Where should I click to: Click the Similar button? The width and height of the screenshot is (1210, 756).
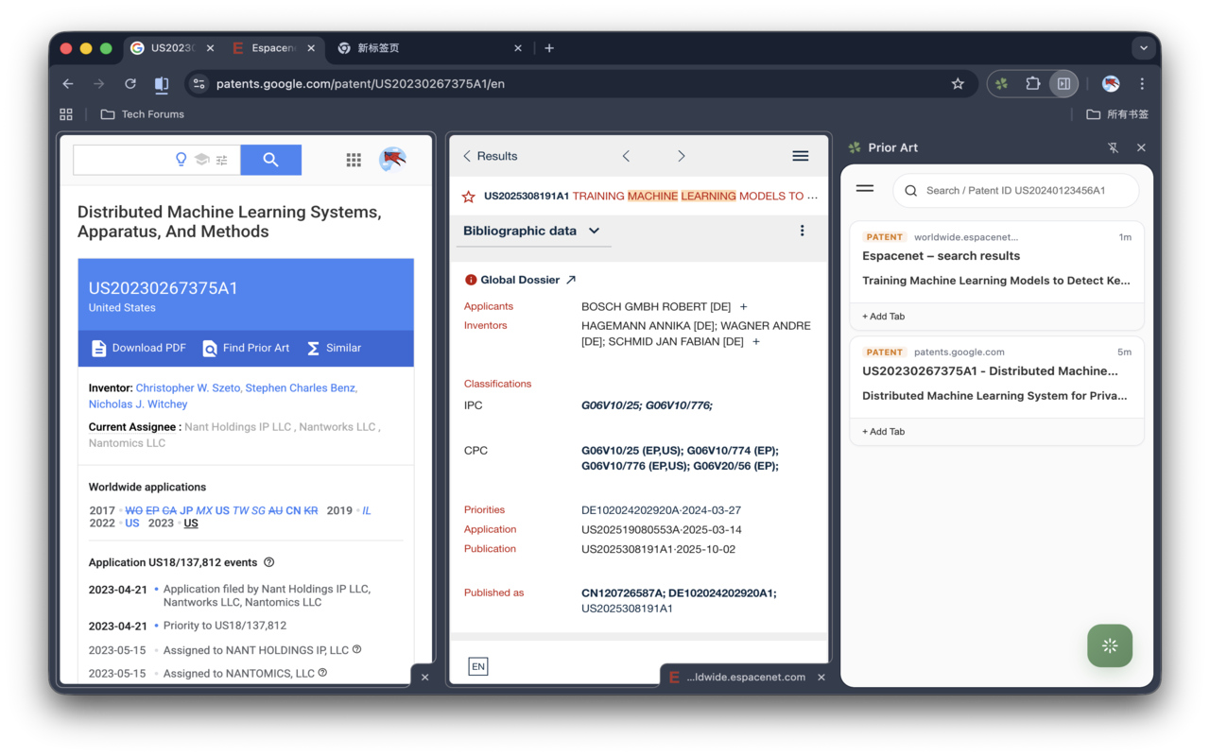click(334, 348)
